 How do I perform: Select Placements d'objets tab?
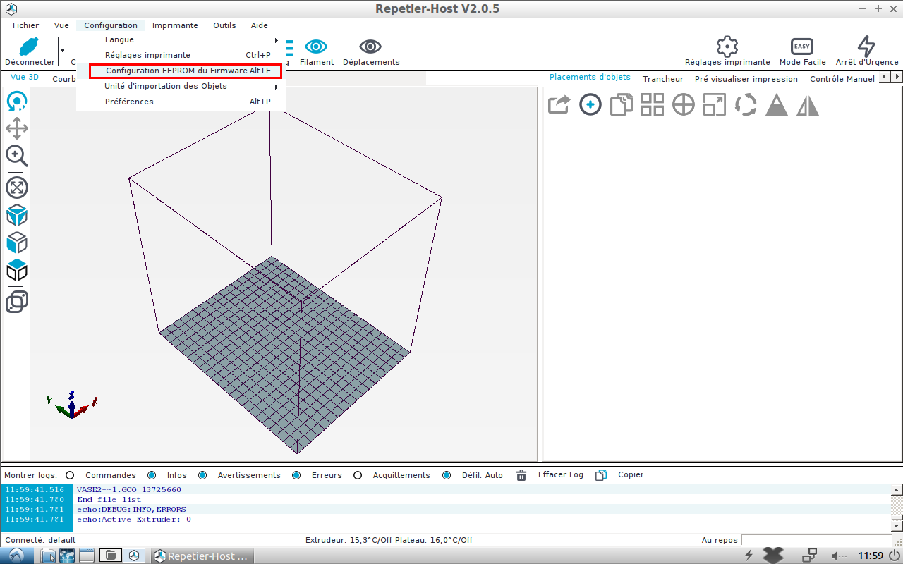(590, 78)
